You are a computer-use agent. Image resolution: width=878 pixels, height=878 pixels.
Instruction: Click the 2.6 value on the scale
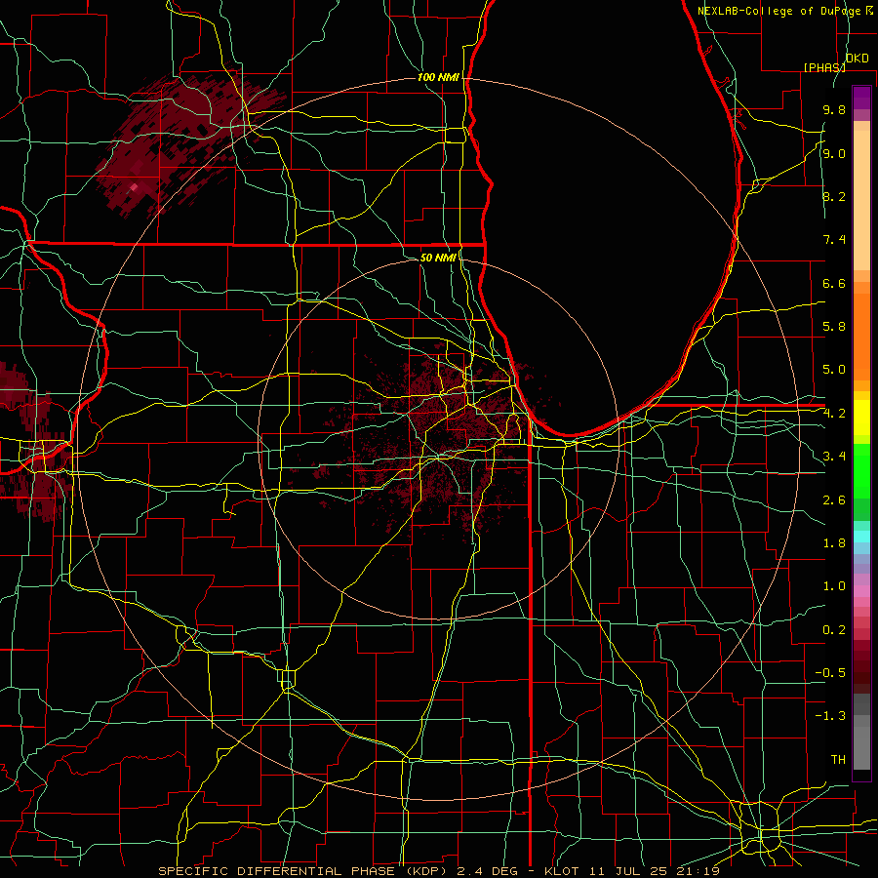(x=834, y=500)
